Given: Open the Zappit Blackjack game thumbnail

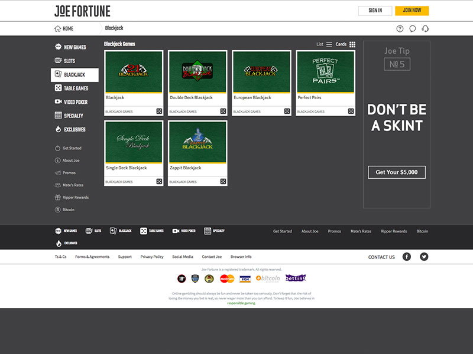Looking at the screenshot, I should click(199, 142).
